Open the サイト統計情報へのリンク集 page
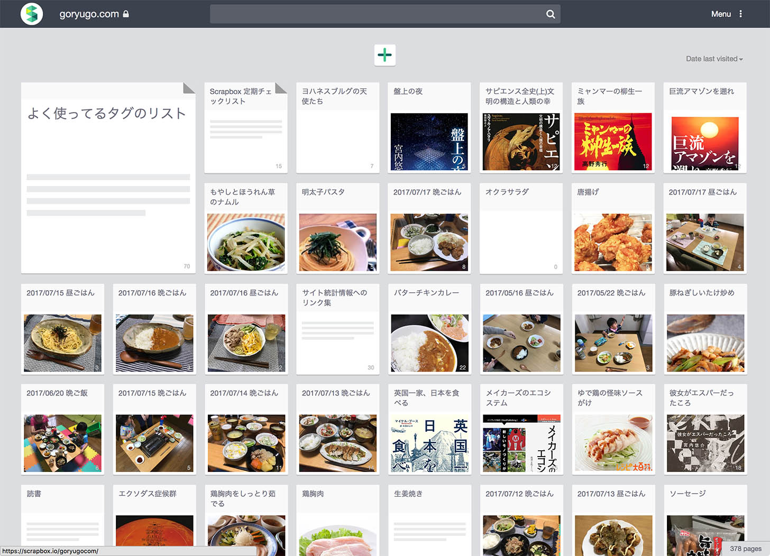This screenshot has width=770, height=556. [337, 329]
